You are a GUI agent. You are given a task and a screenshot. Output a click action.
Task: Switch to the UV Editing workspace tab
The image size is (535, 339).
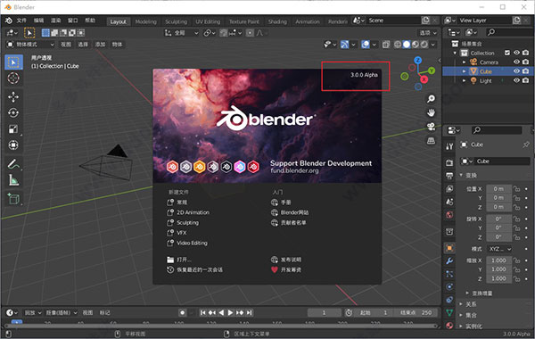(x=208, y=21)
